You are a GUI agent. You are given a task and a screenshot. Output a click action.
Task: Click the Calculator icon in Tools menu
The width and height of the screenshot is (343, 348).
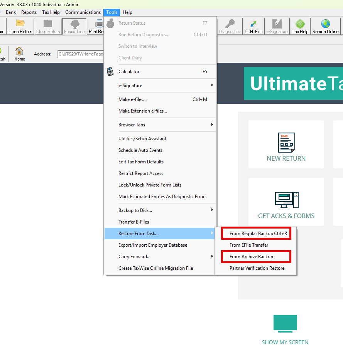tap(110, 72)
